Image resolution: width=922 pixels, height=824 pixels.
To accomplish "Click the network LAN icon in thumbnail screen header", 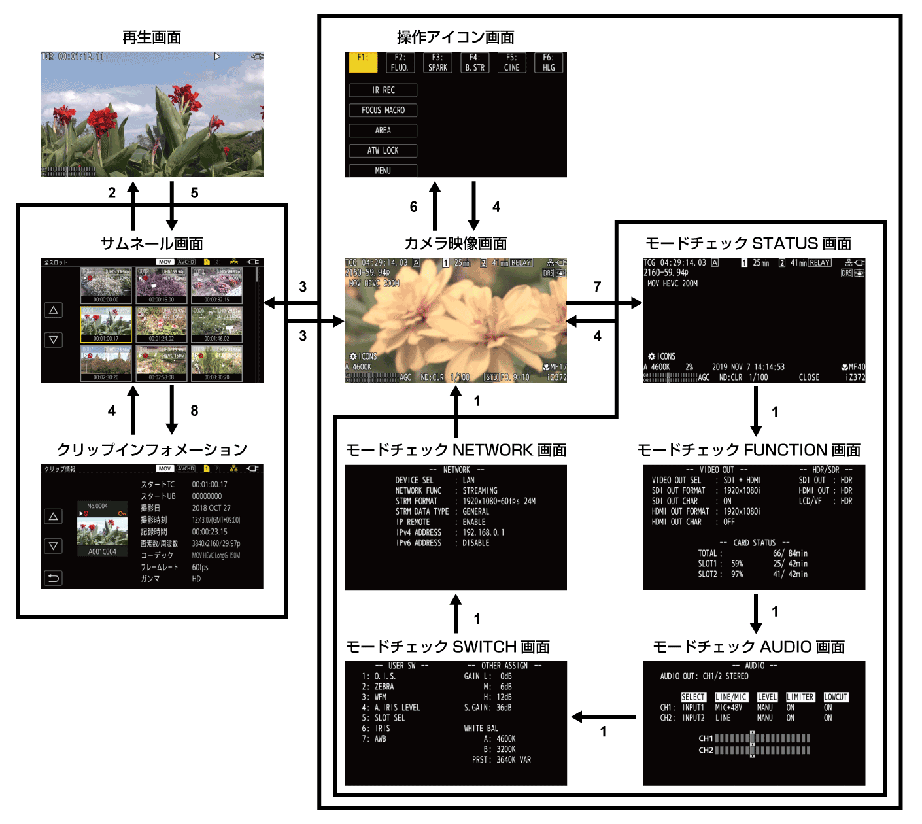I will point(232,262).
